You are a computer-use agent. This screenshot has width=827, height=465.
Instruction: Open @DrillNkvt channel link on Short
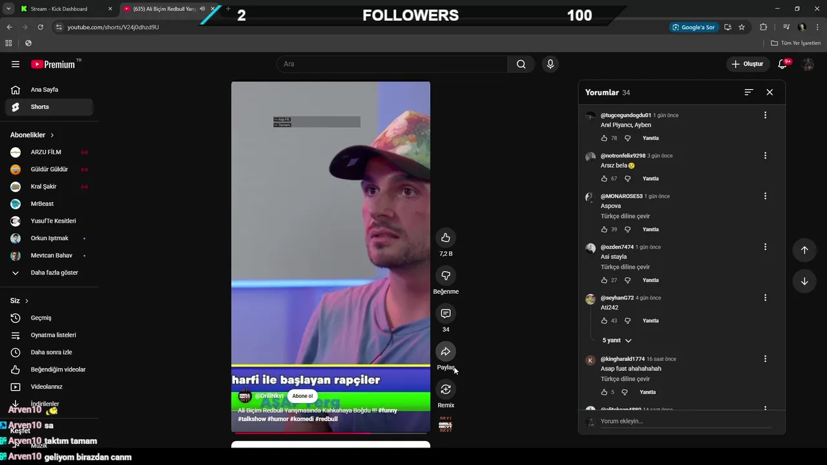pyautogui.click(x=269, y=396)
